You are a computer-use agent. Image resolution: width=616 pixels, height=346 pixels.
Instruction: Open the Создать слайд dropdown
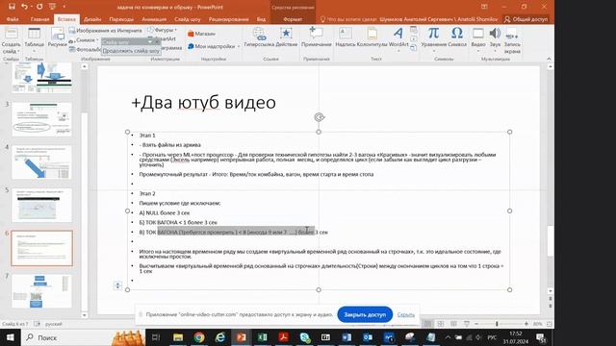point(11,48)
